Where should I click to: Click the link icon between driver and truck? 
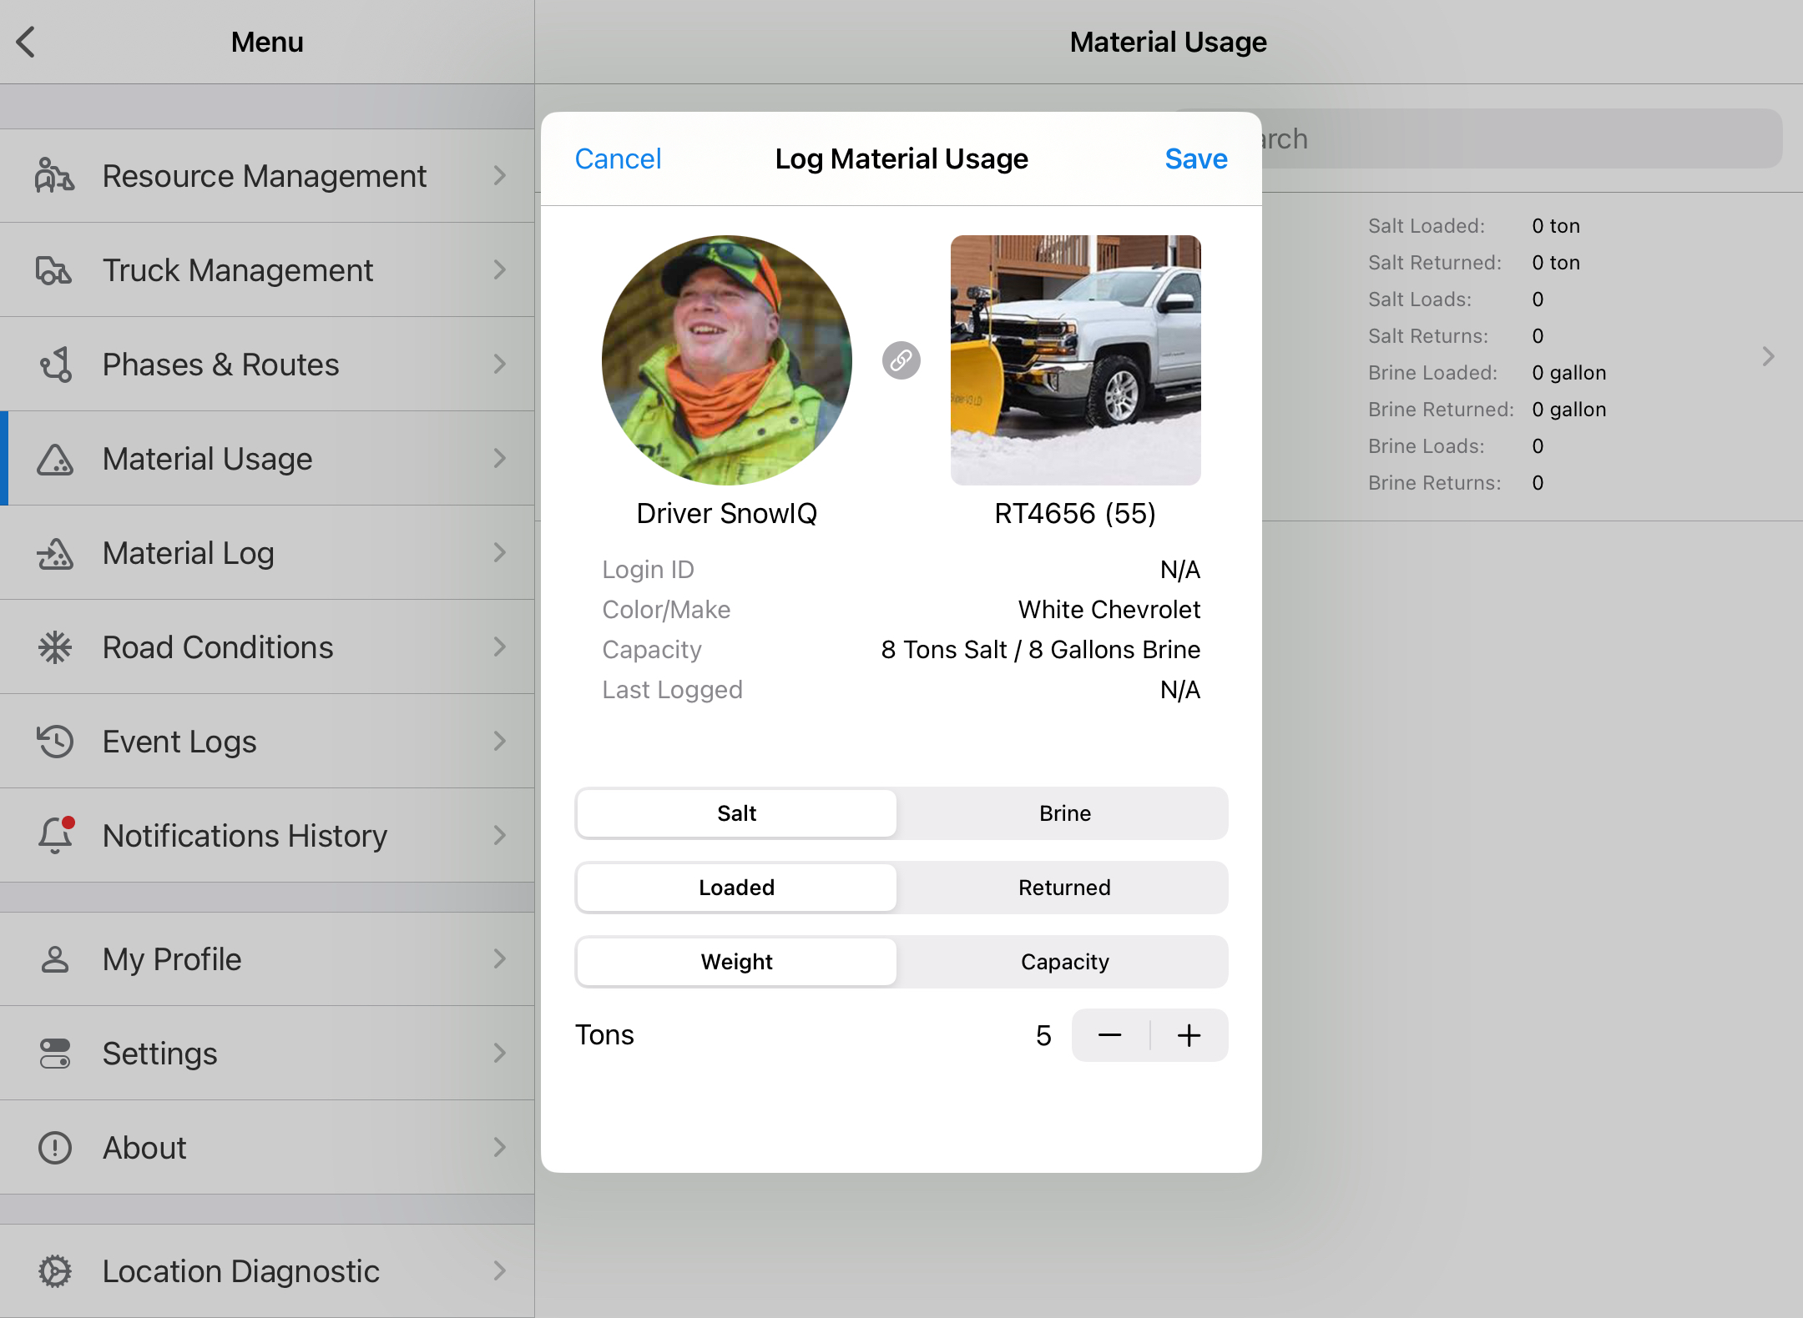click(901, 360)
